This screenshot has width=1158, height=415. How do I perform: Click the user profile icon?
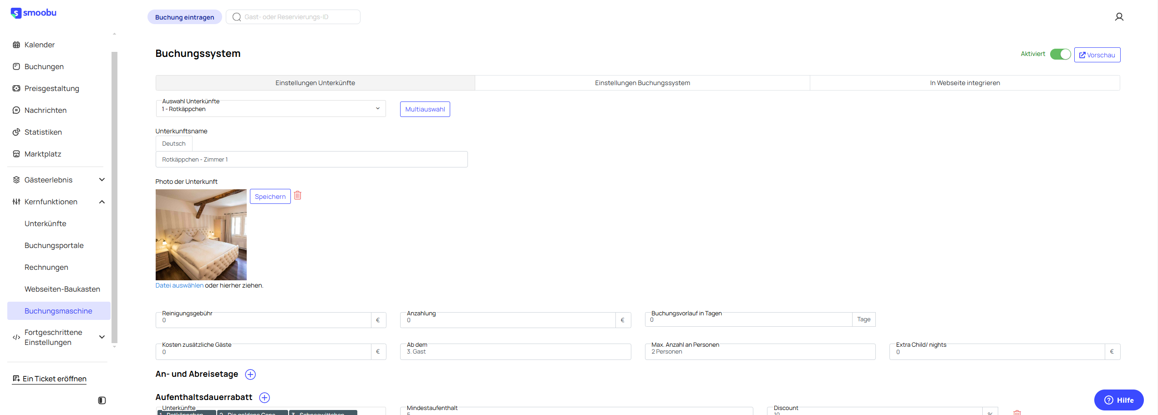click(1119, 17)
